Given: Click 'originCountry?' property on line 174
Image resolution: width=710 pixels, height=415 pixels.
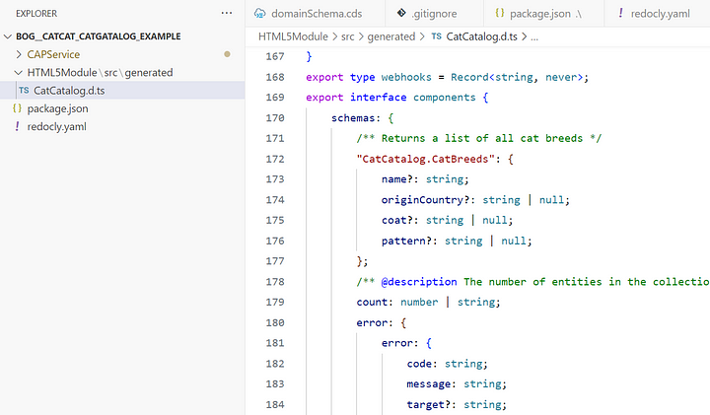Looking at the screenshot, I should (425, 199).
